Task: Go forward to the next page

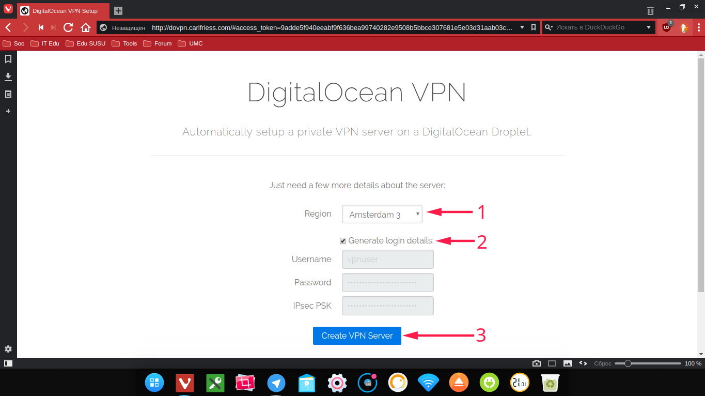Action: (x=25, y=27)
